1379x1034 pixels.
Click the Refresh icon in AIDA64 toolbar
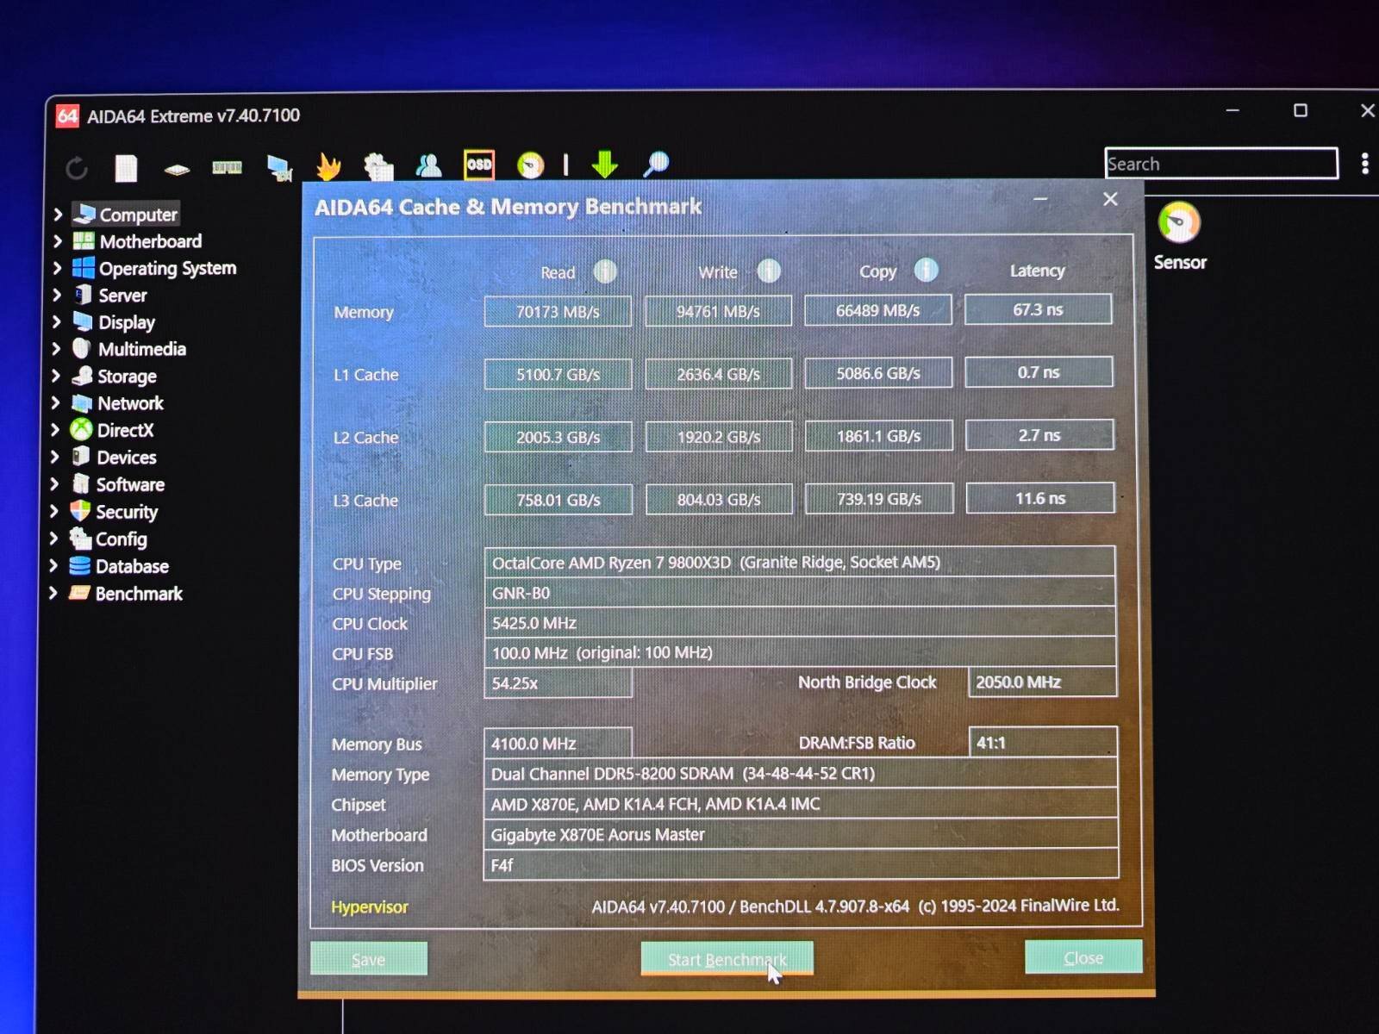[x=77, y=167]
